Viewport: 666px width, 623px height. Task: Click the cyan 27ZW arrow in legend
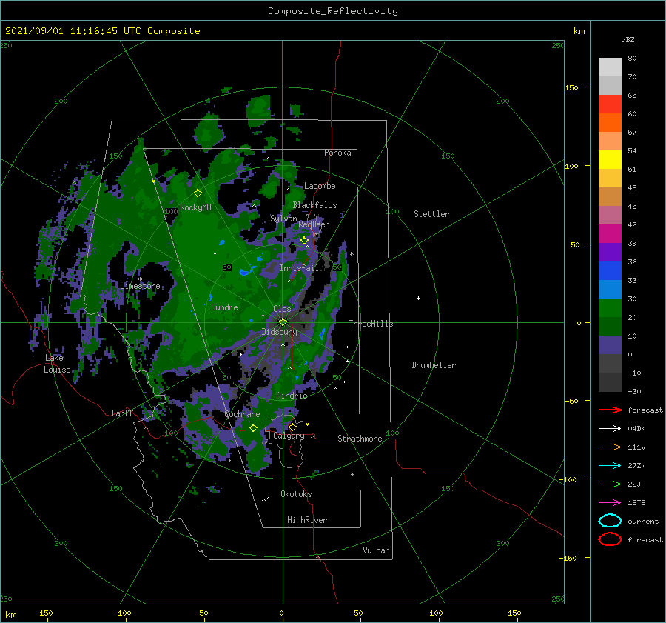pos(610,466)
